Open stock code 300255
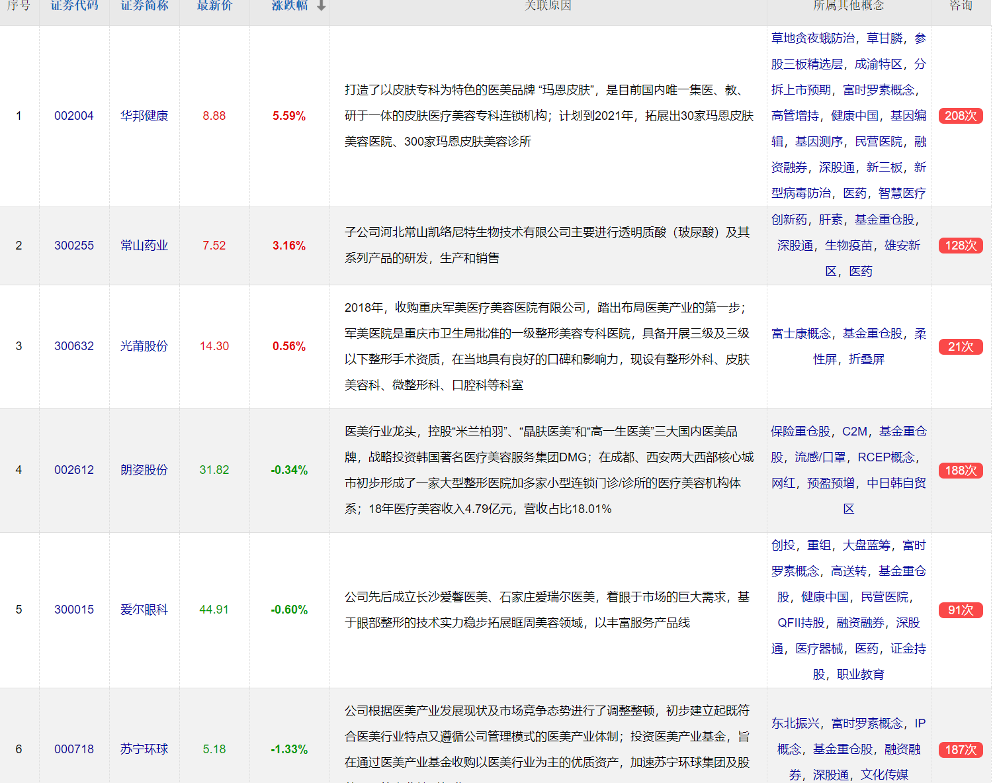The height and width of the screenshot is (783, 995). coord(74,246)
